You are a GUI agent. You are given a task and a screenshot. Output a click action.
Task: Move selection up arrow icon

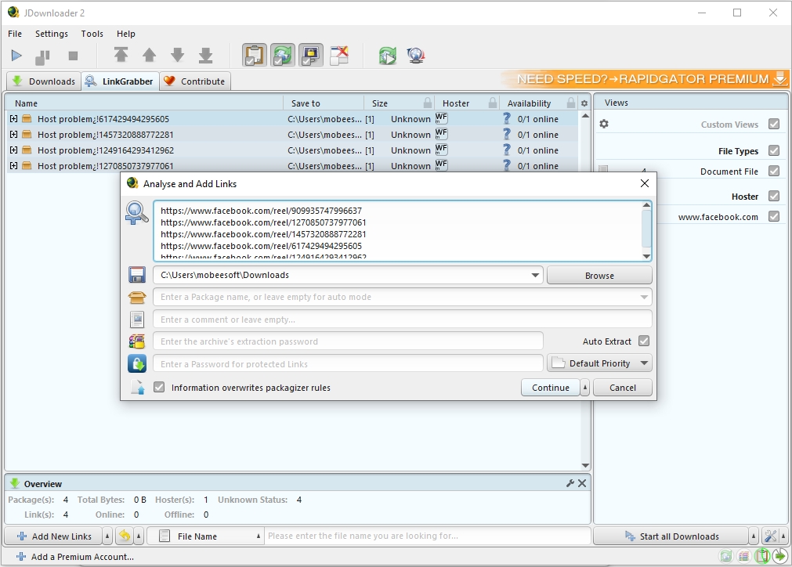coord(149,55)
